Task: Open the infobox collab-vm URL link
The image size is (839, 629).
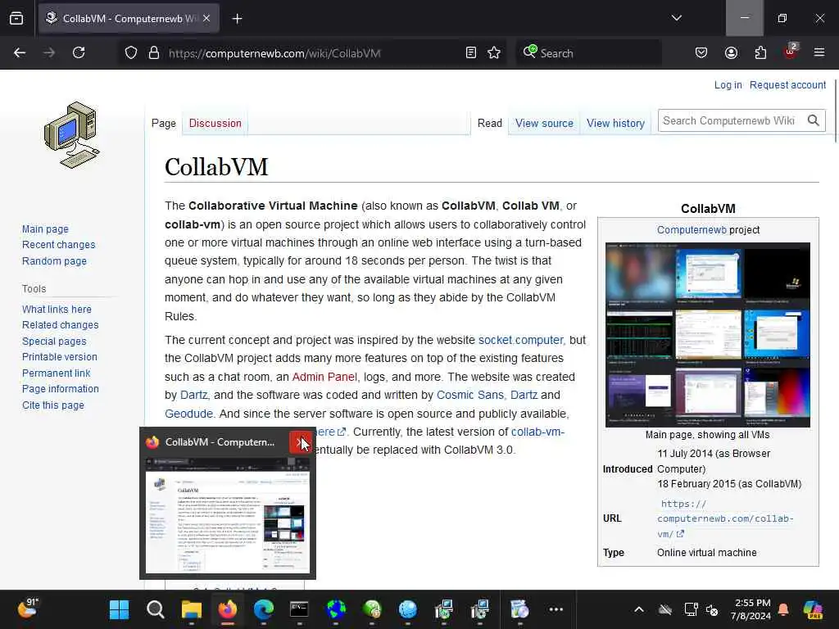Action: tap(725, 518)
